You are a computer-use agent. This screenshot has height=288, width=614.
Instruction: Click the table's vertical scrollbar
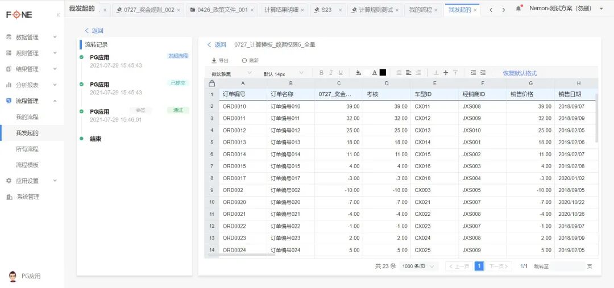pos(596,118)
